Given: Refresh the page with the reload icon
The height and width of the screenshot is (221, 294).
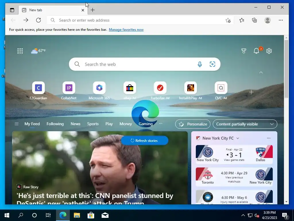Looking at the screenshot, I should coord(38,20).
